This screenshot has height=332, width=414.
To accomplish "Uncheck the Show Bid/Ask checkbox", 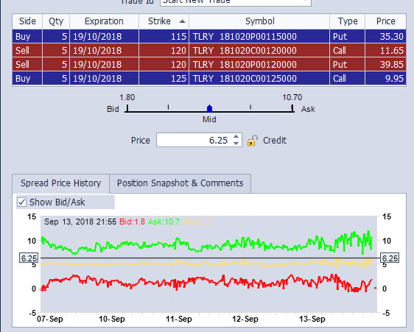I will pos(22,202).
